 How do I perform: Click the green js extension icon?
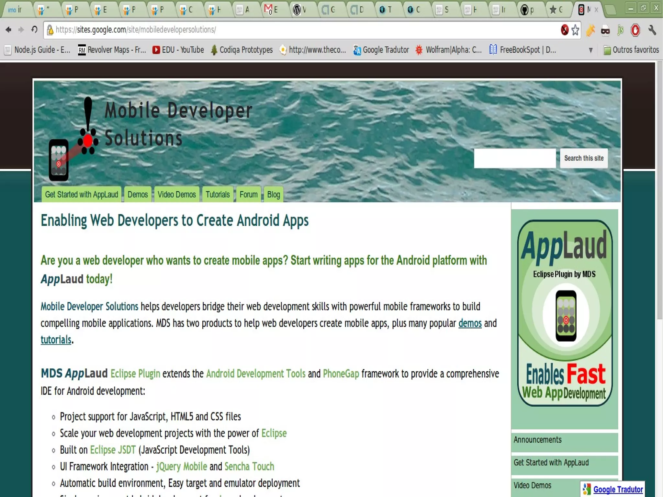(x=620, y=30)
